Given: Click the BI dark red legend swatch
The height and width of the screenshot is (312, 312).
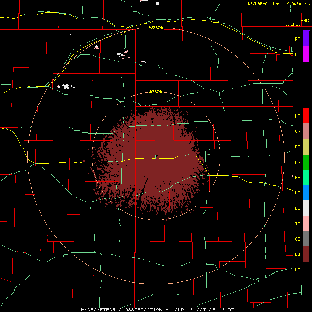Looking at the screenshot, I should tap(306, 254).
